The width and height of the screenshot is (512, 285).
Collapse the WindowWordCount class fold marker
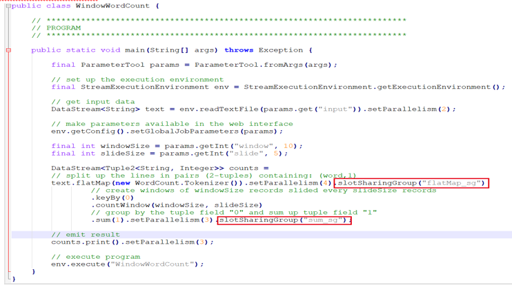coord(8,6)
